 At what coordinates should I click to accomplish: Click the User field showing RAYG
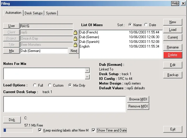click(47, 26)
